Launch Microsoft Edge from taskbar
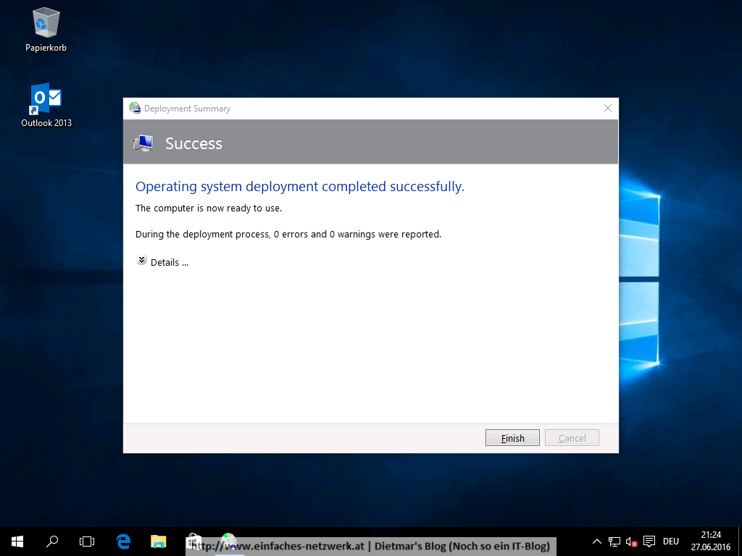The image size is (742, 556). (123, 542)
